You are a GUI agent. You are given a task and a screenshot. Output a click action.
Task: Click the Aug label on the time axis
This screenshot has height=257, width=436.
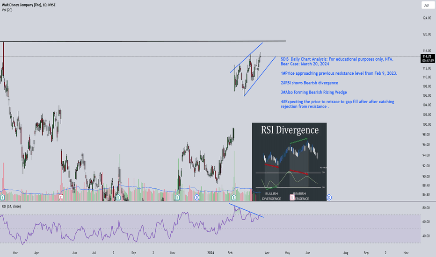[346, 253]
